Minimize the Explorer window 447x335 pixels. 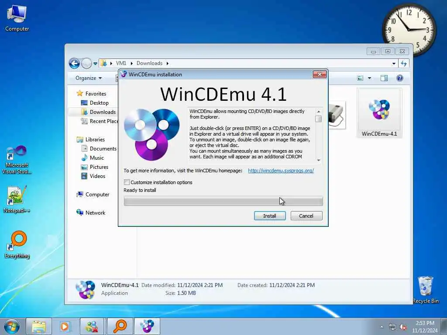point(373,51)
